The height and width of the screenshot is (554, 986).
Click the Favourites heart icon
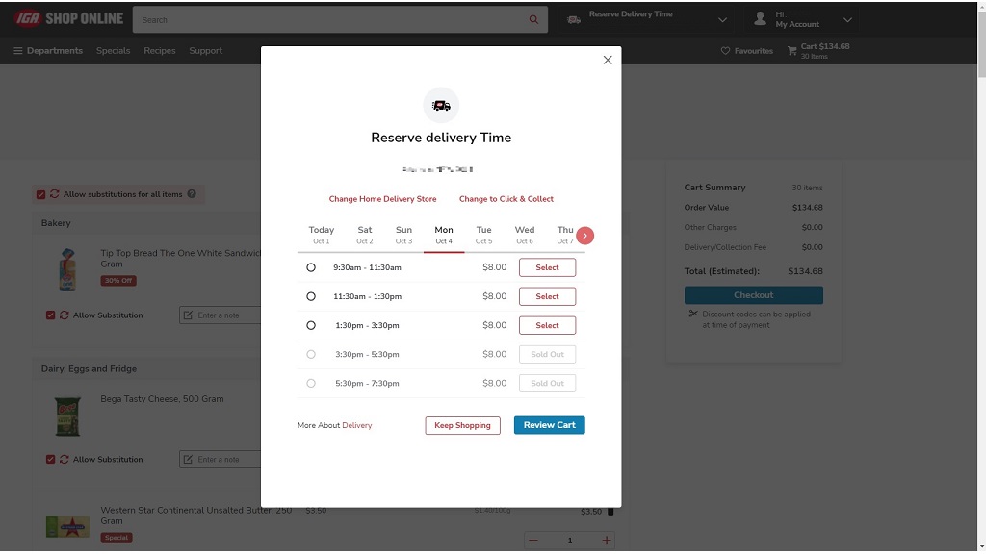(x=726, y=51)
